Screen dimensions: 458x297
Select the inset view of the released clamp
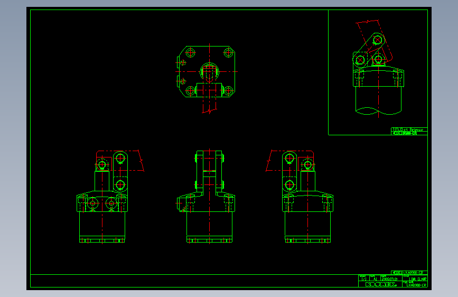pyautogui.click(x=378, y=69)
